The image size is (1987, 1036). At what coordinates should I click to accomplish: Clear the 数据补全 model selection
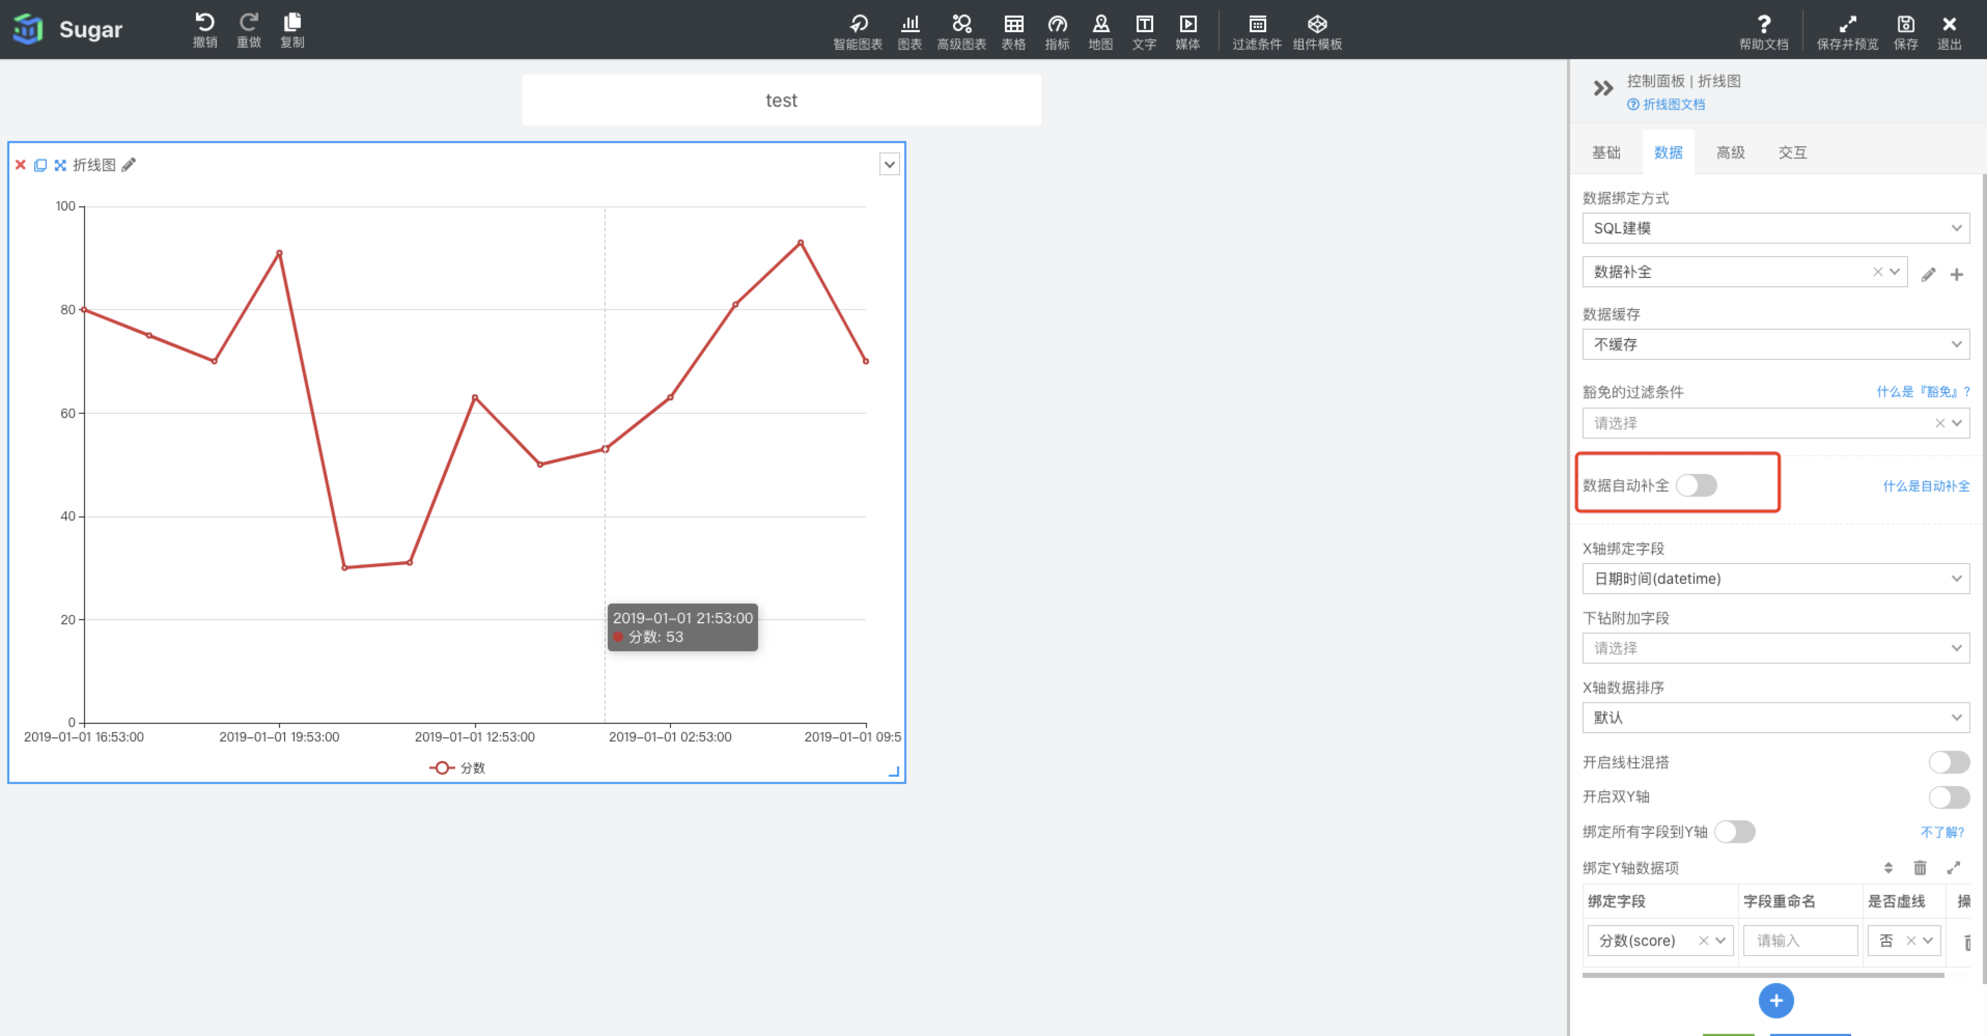(1878, 272)
